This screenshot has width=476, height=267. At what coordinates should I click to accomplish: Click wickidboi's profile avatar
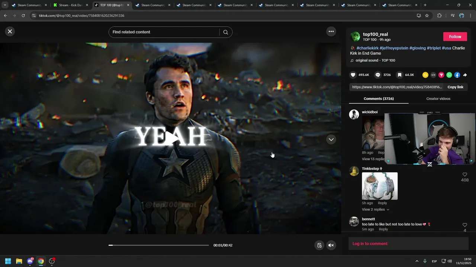(x=354, y=114)
